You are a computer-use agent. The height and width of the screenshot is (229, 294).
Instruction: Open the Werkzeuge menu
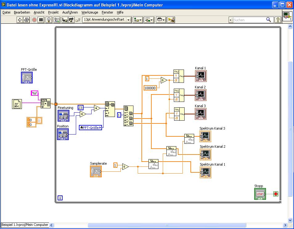tap(90, 12)
